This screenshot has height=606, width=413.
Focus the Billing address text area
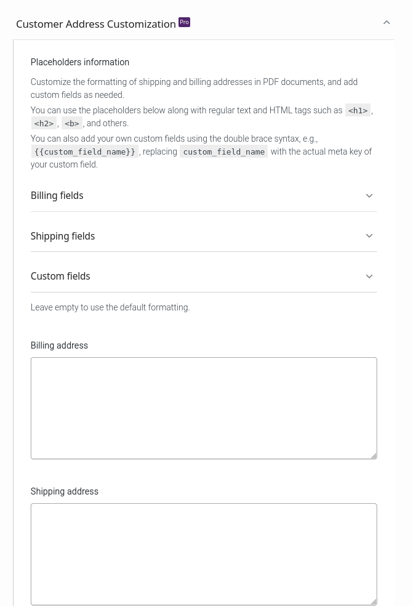pyautogui.click(x=204, y=408)
